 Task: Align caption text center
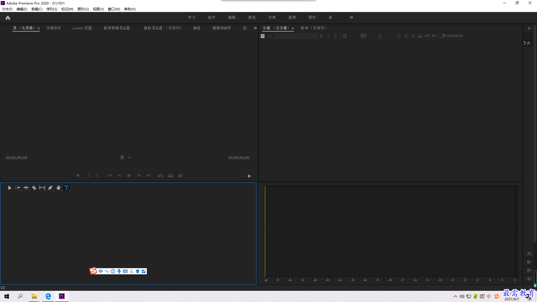point(406,36)
